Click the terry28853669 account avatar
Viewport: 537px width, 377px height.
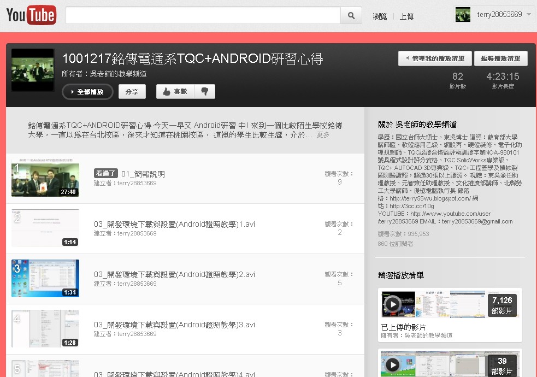point(463,15)
